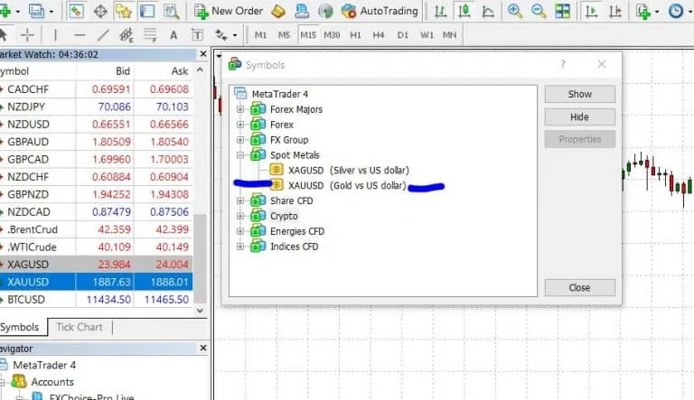The height and width of the screenshot is (400, 694).
Task: Open the indicators list dropdown arrow
Action: pyautogui.click(x=657, y=12)
